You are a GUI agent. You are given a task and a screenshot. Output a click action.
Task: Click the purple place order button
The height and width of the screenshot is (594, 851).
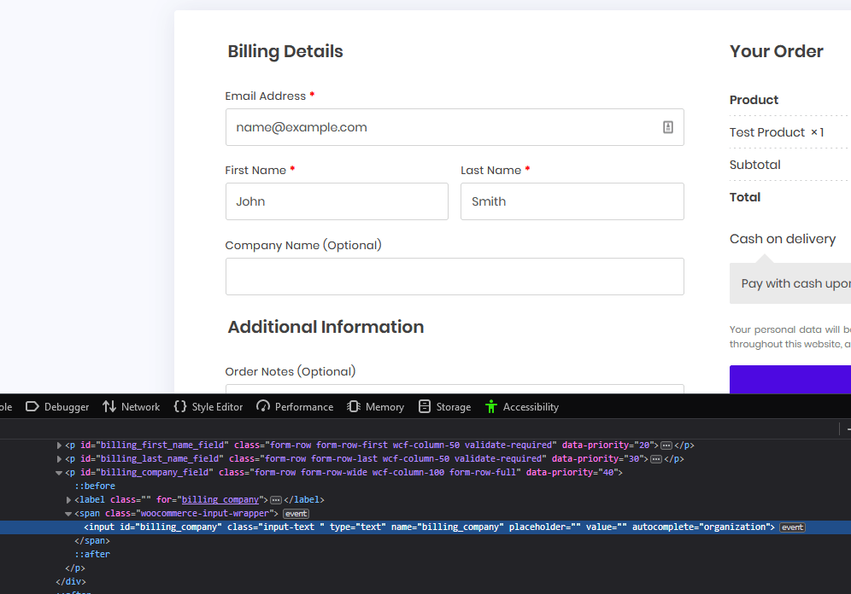click(x=790, y=380)
